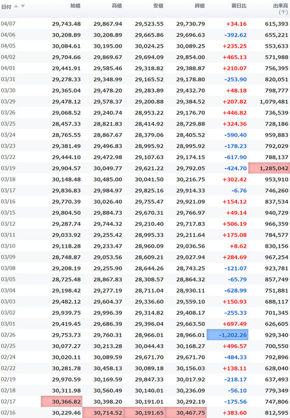
Task: Click the 高値 column header
Action: tap(117, 6)
